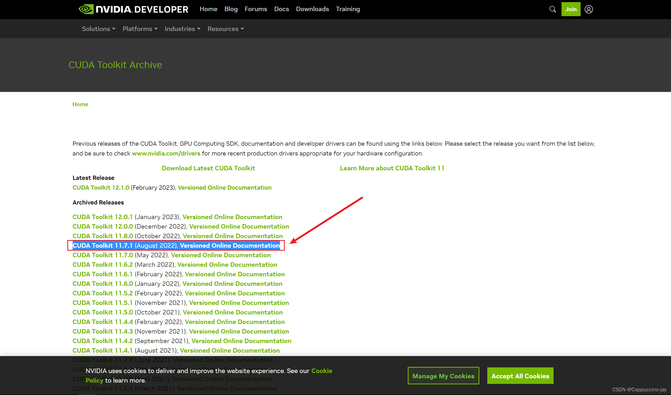671x395 pixels.
Task: Open documentation link for CUDA 11.7.1
Action: 230,246
